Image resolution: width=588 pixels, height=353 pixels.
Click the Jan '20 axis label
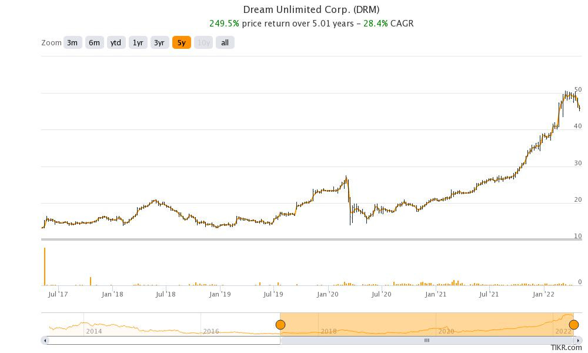(x=328, y=295)
